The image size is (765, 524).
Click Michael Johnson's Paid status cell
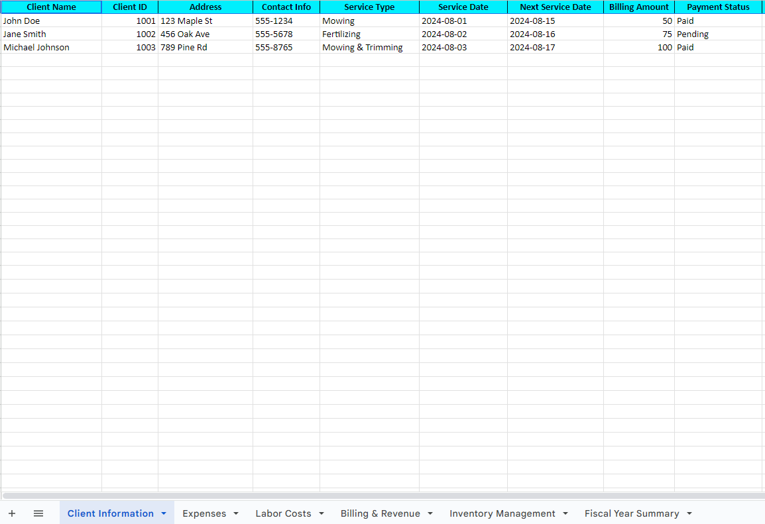point(718,47)
